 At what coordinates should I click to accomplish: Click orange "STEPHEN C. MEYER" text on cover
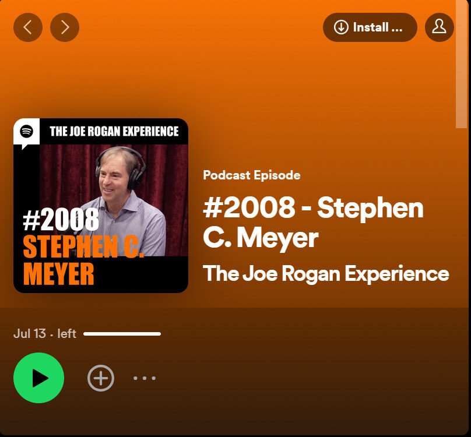(82, 260)
